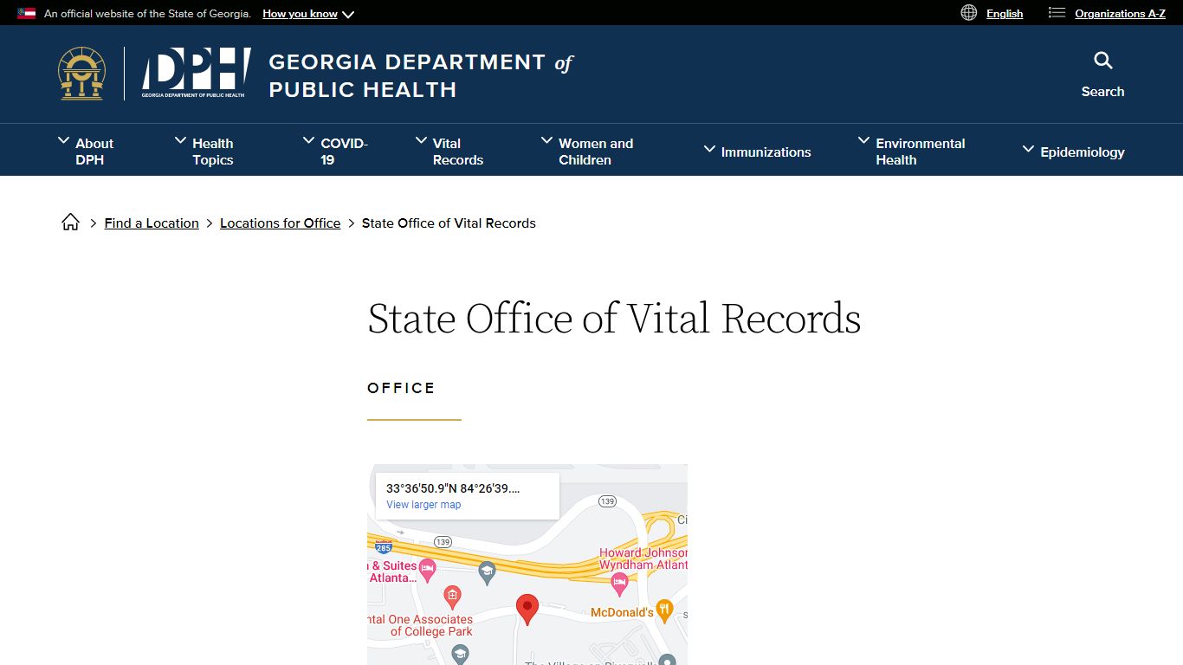Click the Georgia flag icon

point(27,14)
